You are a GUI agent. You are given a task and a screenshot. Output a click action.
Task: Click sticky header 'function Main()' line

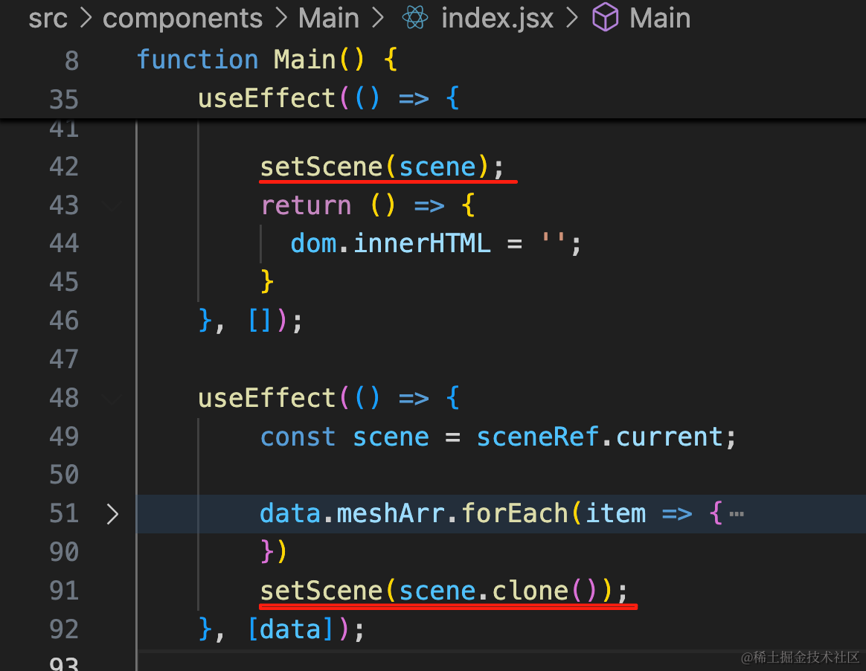click(x=267, y=59)
